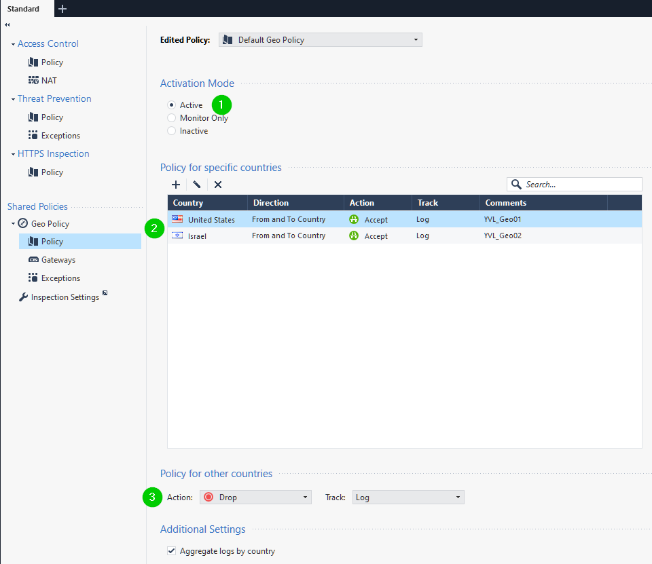
Task: Click in the country Search field
Action: point(575,184)
